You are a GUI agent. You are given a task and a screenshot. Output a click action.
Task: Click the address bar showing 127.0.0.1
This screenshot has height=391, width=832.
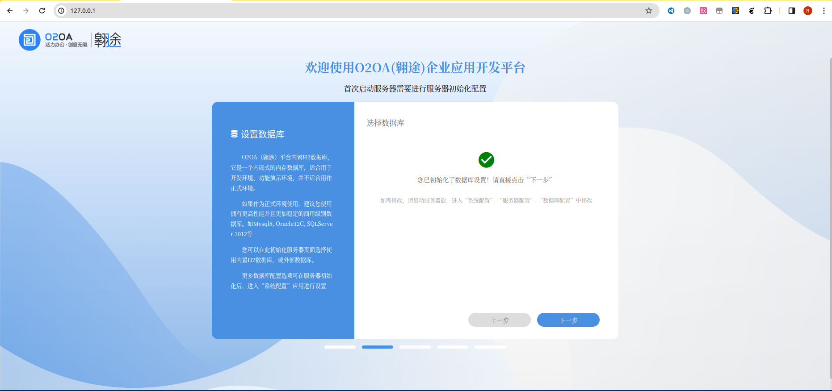(356, 11)
